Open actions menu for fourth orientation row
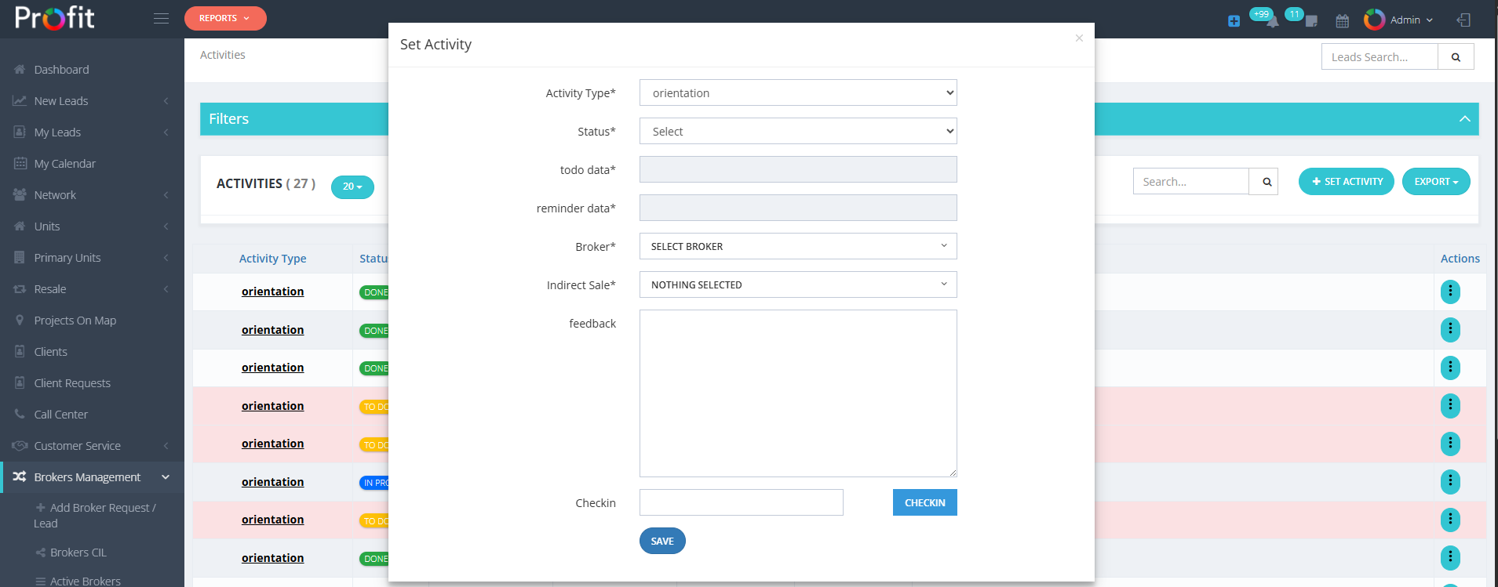 coord(1450,406)
